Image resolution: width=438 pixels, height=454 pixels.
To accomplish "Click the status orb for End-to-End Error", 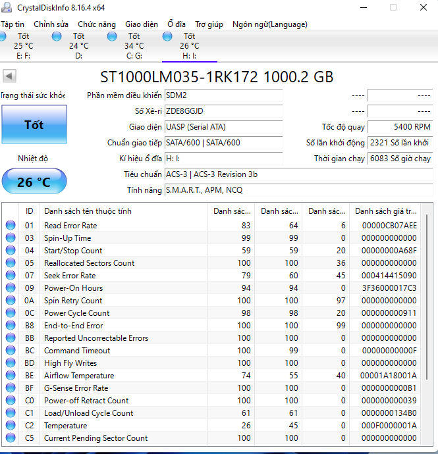I will [11, 325].
